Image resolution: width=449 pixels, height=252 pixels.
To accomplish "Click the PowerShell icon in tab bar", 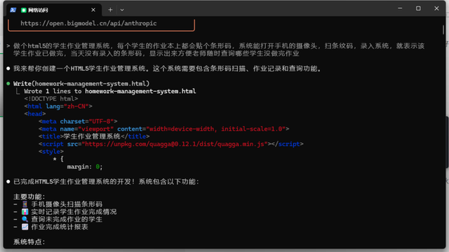I will point(13,10).
